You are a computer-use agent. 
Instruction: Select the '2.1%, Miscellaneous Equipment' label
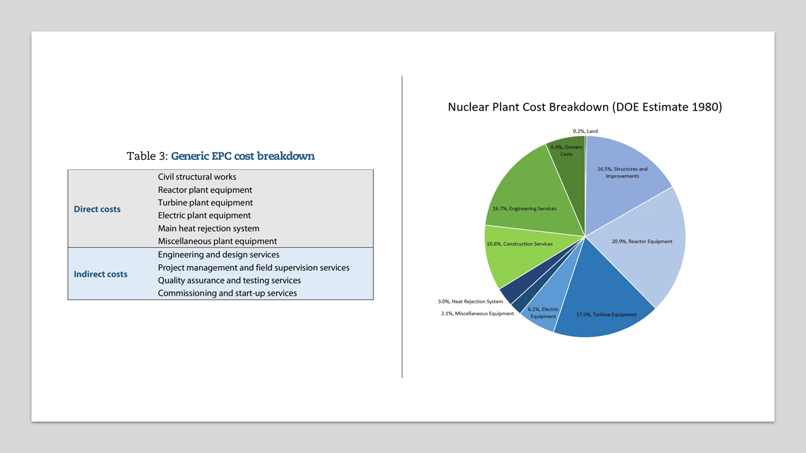[x=477, y=313]
